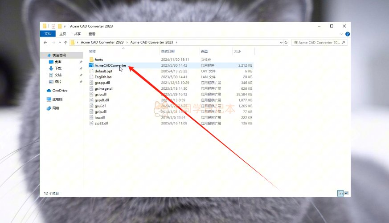Image resolution: width=389 pixels, height=223 pixels.
Task: Switch to the 查看 ribbon tab
Action: coord(92,34)
